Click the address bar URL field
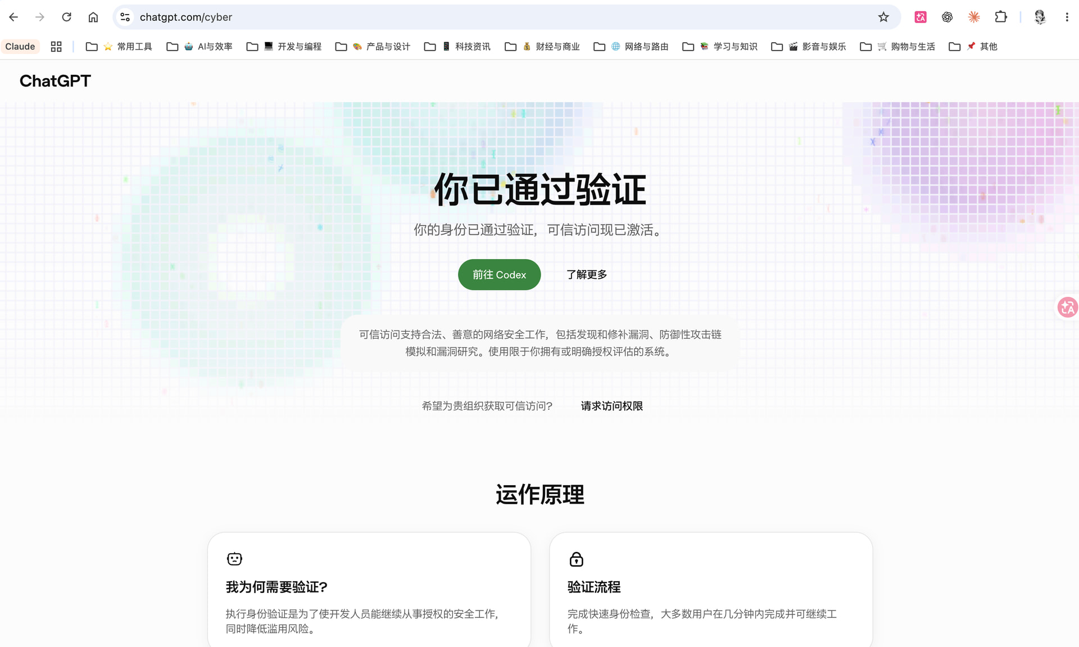The image size is (1079, 647). pyautogui.click(x=506, y=17)
